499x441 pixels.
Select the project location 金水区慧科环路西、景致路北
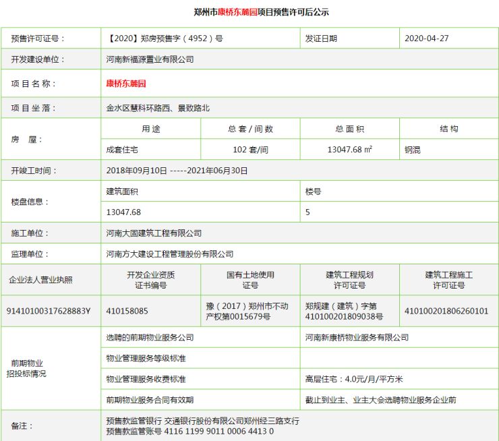pyautogui.click(x=158, y=108)
